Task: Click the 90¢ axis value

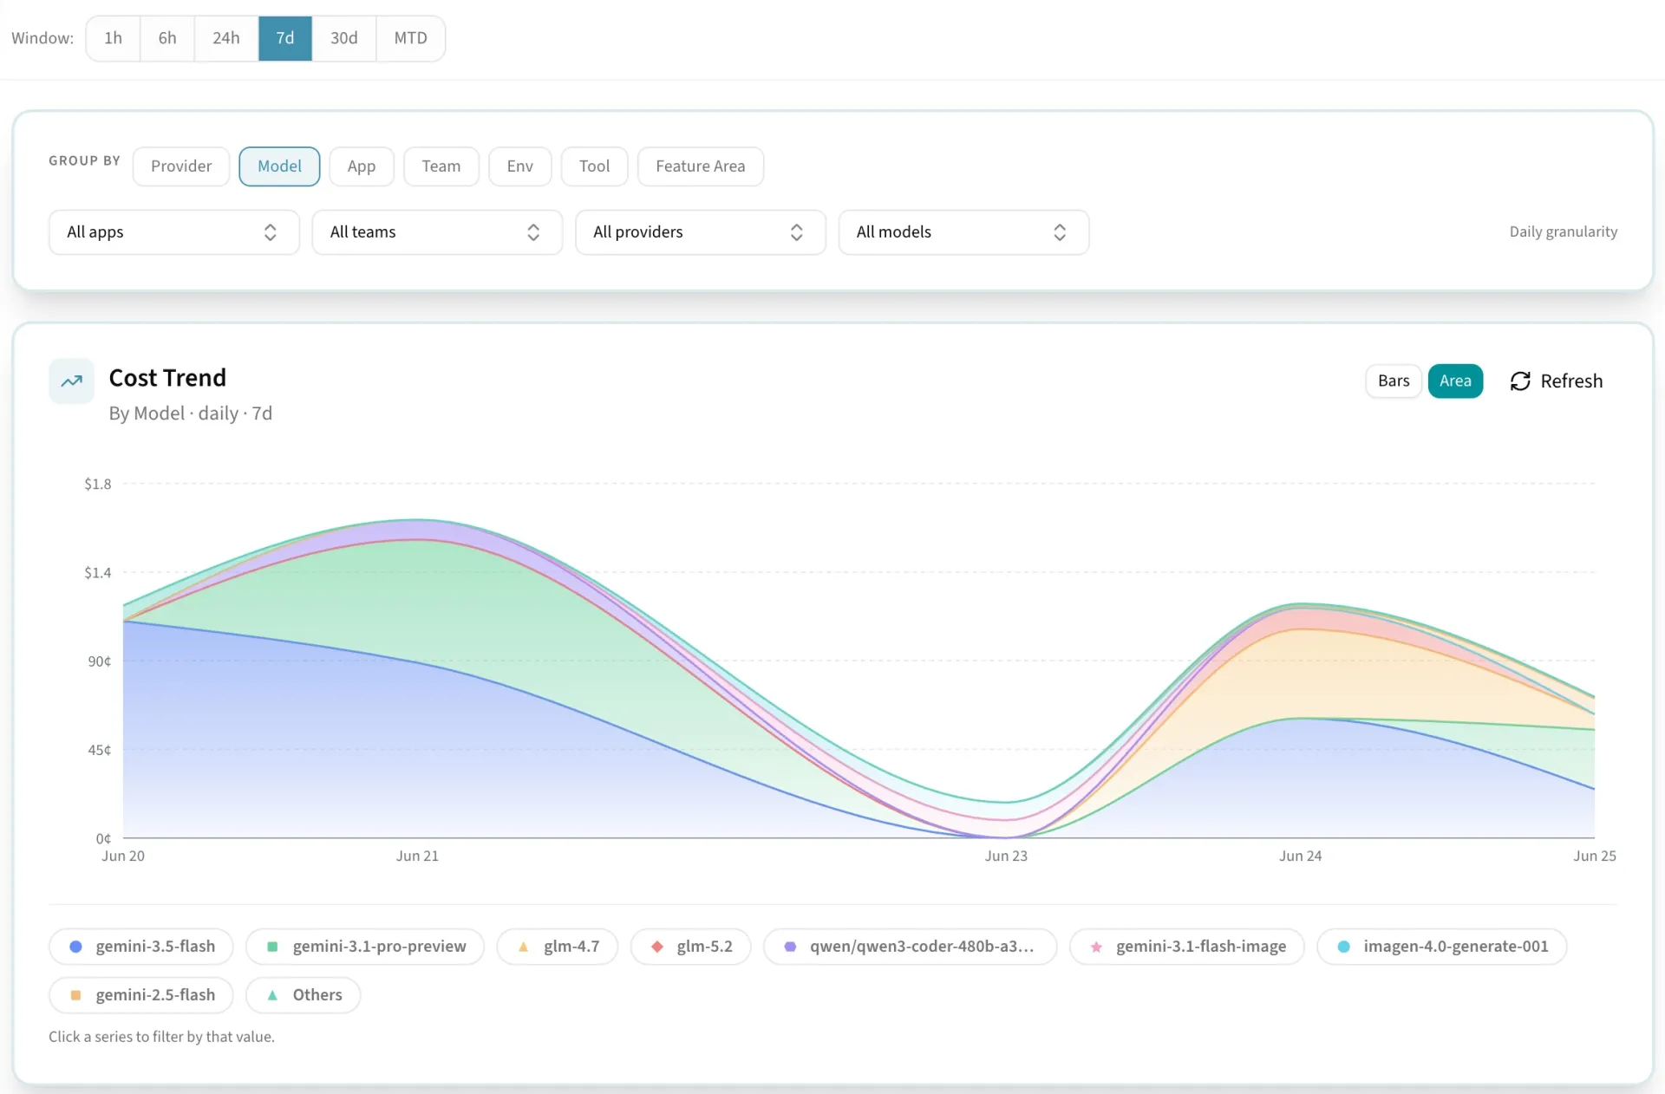Action: [100, 661]
